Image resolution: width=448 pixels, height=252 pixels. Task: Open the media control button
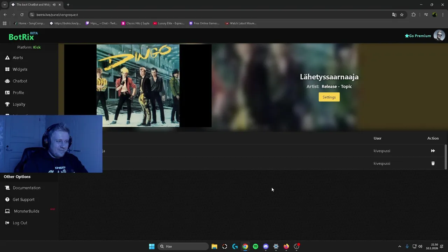[426, 15]
